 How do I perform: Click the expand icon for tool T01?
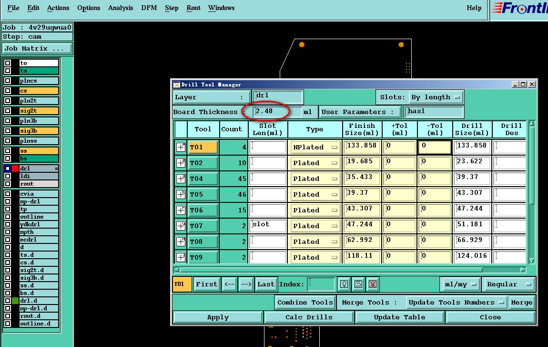pos(181,147)
